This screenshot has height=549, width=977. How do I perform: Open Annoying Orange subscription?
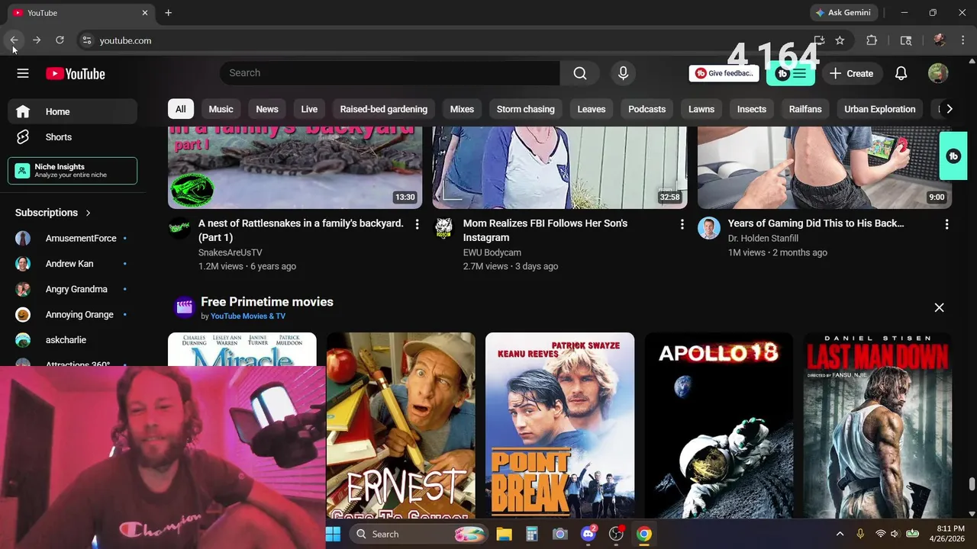click(x=73, y=315)
